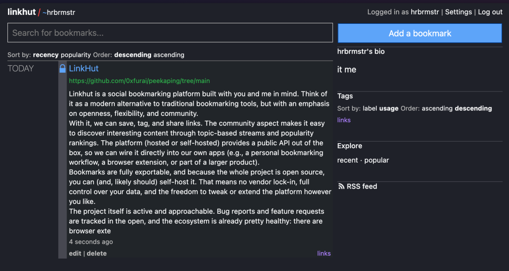509x271 pixels.
Task: Log out of the account
Action: [490, 12]
